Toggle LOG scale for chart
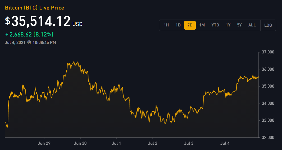The image size is (282, 150). 268,25
